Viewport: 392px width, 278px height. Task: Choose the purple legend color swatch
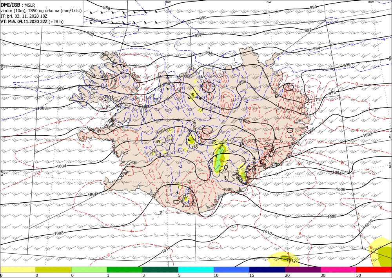point(303,269)
